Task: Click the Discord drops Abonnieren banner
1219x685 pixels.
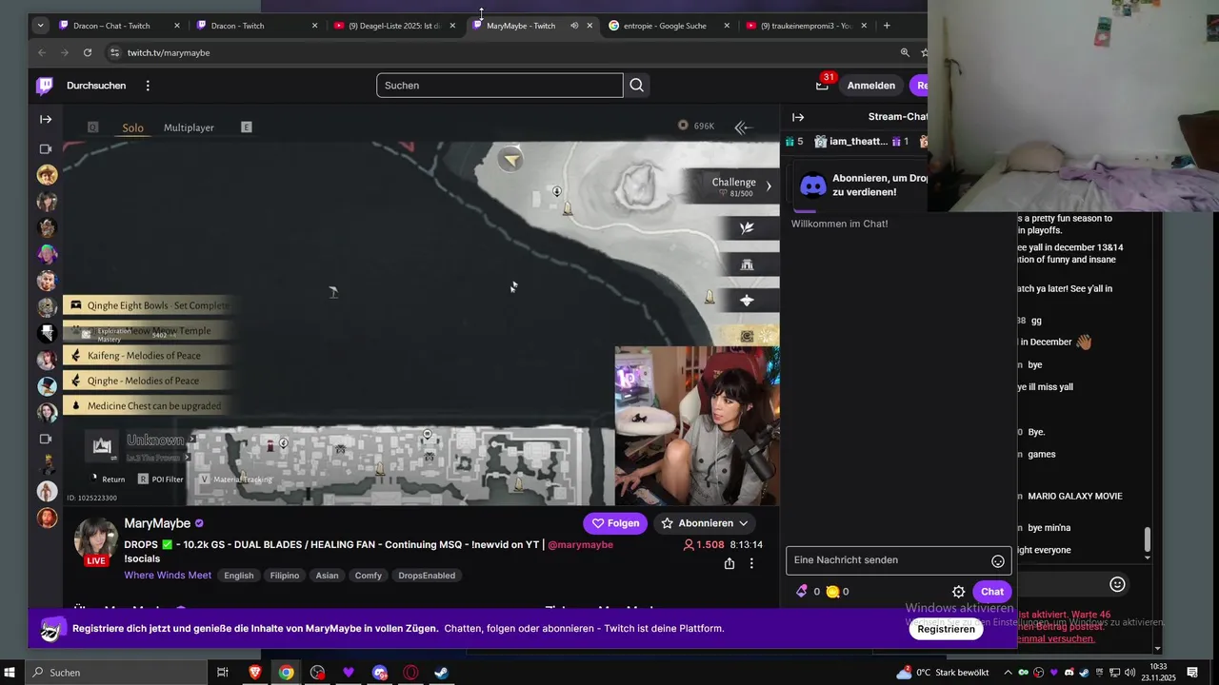Action: point(859,185)
